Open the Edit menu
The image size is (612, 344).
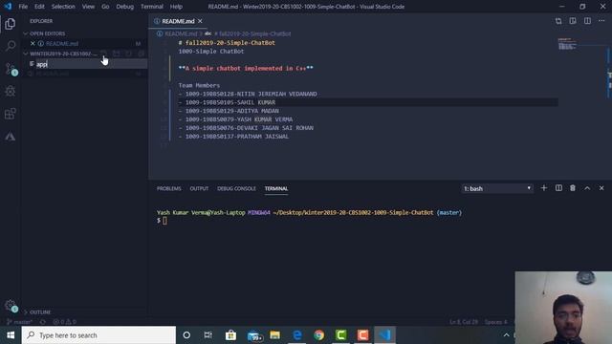39,7
